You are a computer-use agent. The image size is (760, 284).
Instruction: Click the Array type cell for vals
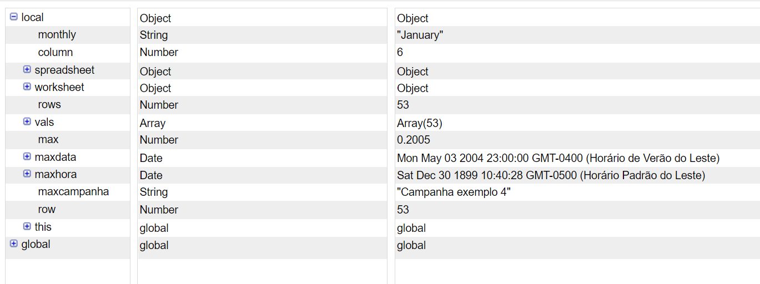(152, 123)
